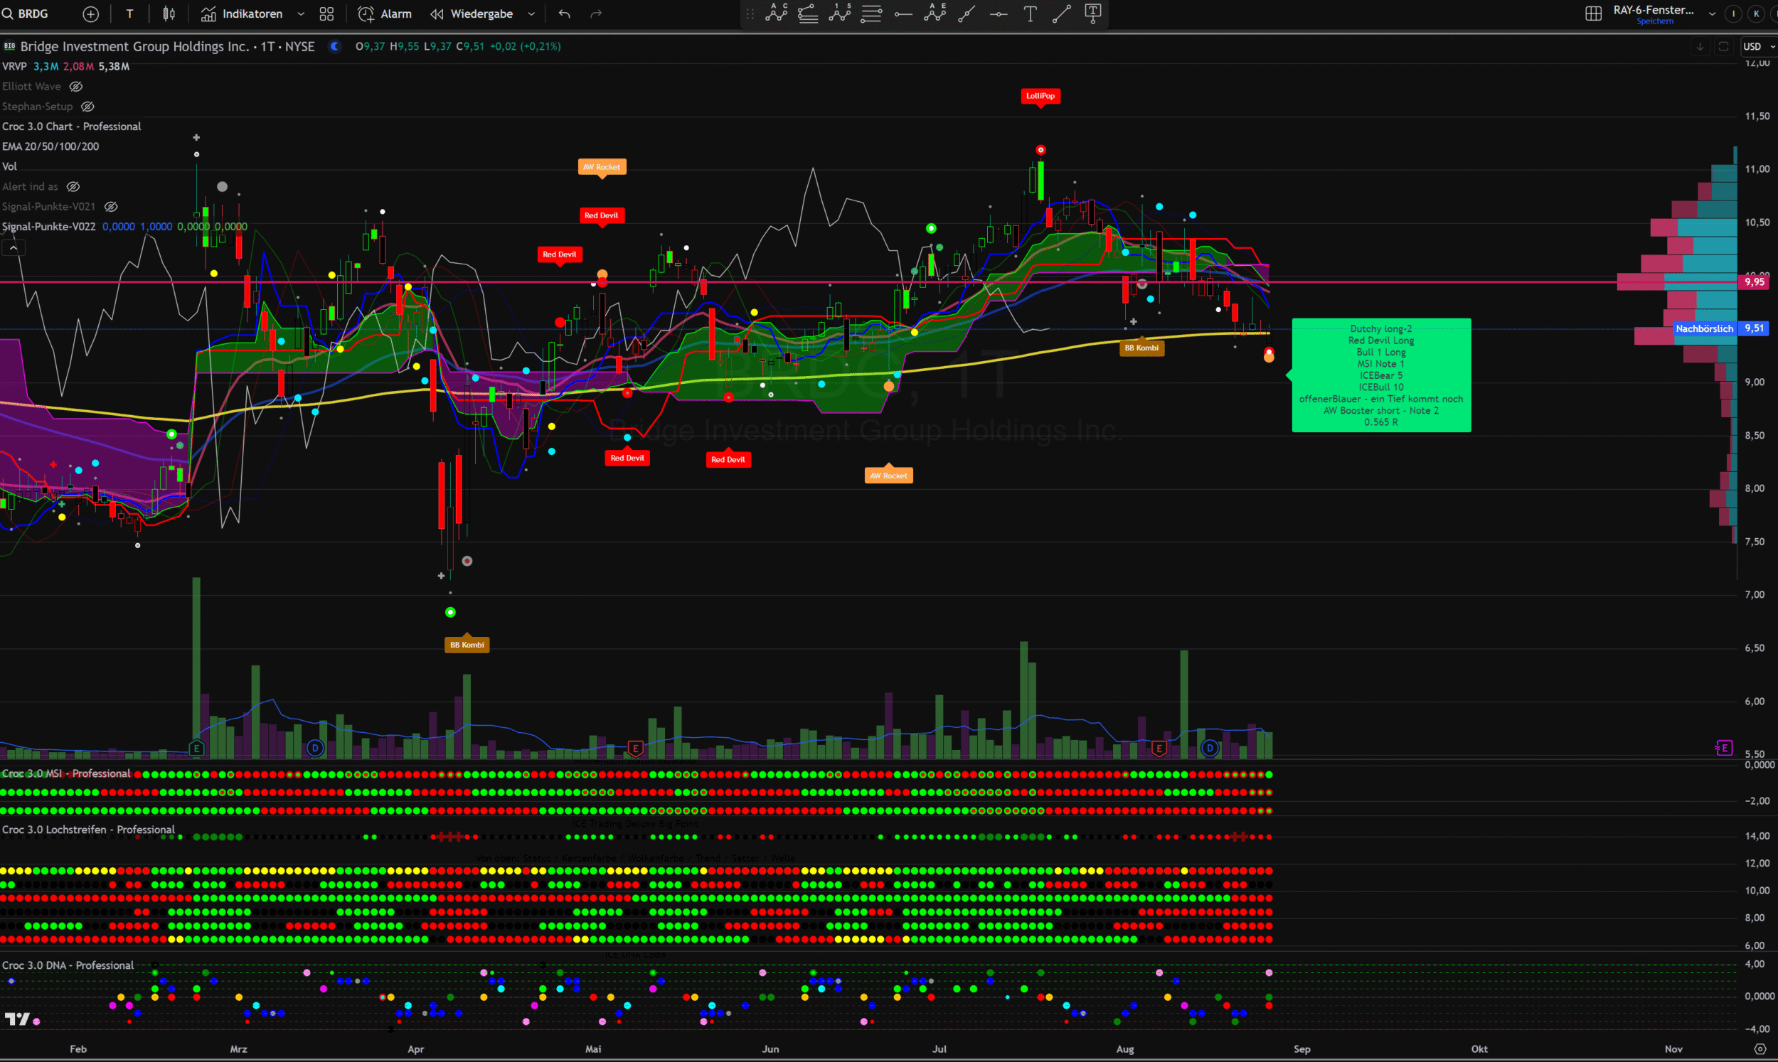This screenshot has width=1778, height=1062.
Task: Click the Speichern layout link
Action: click(1654, 21)
